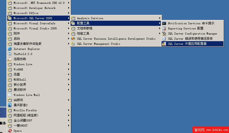Click the 配置工具 folder icon
This screenshot has width=229, height=133.
click(x=73, y=23)
